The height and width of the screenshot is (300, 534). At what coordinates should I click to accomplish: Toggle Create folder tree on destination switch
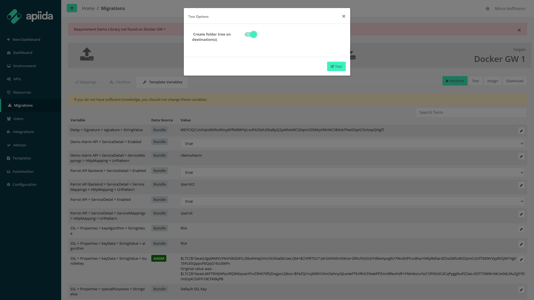tap(251, 34)
